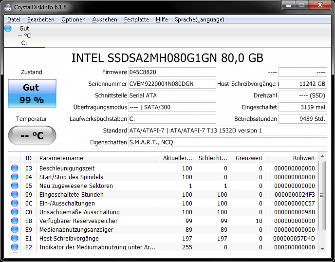Viewport: 335px width, 262px height.
Task: Open the Festplatte menu
Action: coord(136,19)
